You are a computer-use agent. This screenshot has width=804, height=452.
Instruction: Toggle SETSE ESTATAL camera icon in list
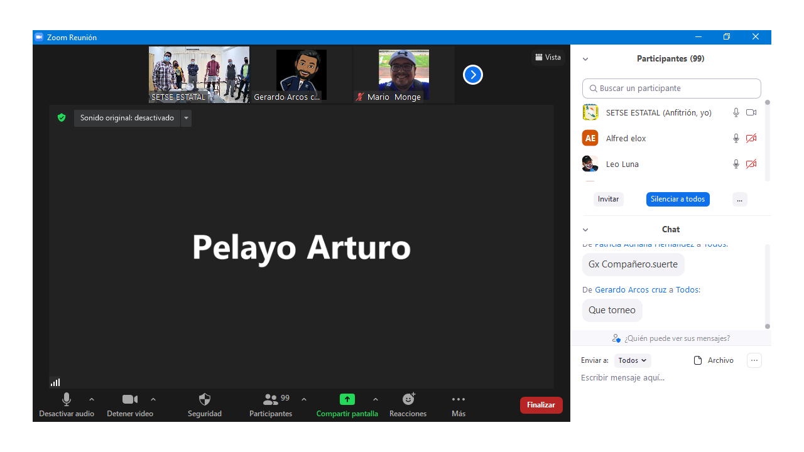click(x=751, y=112)
